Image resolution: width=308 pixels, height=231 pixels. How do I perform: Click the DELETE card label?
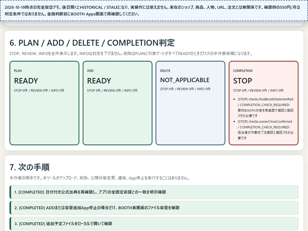coord(165,71)
